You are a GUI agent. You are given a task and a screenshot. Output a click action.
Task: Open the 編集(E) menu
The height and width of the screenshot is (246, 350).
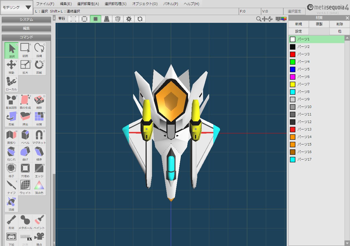(x=66, y=4)
